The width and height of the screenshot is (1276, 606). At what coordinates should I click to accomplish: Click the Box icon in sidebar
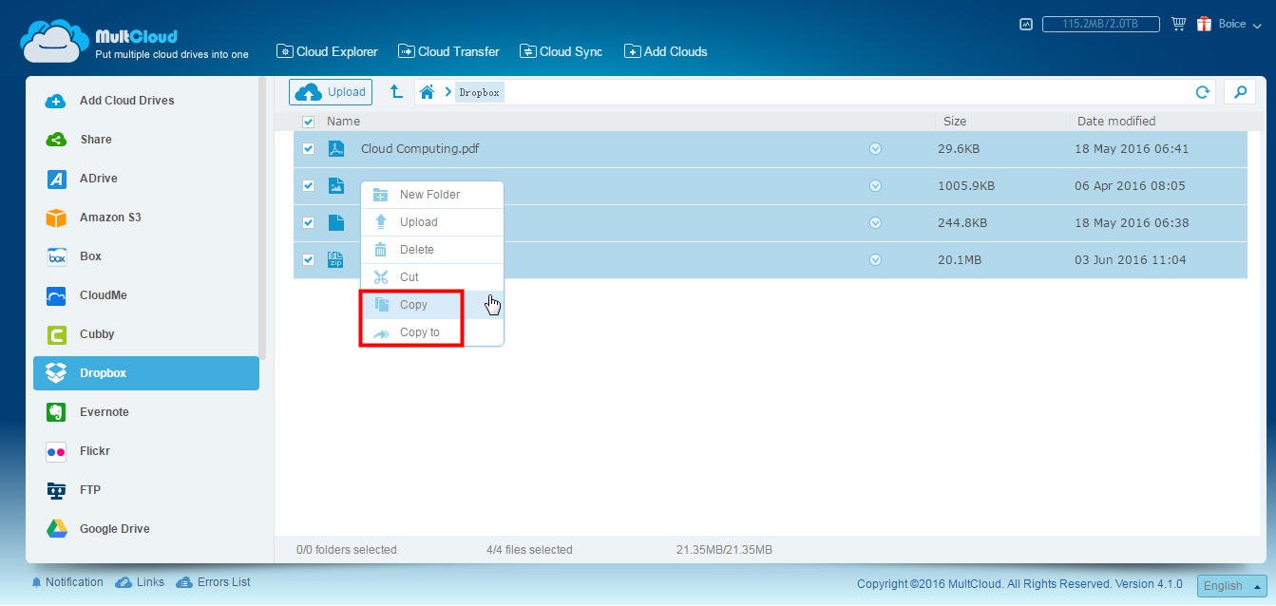56,256
